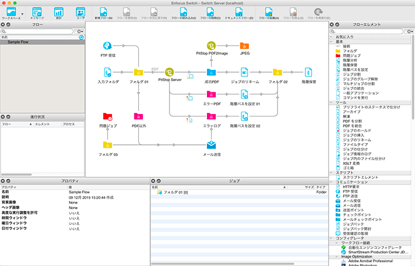
Task: Pick スクリプトエレメント in elements list
Action: [360, 177]
